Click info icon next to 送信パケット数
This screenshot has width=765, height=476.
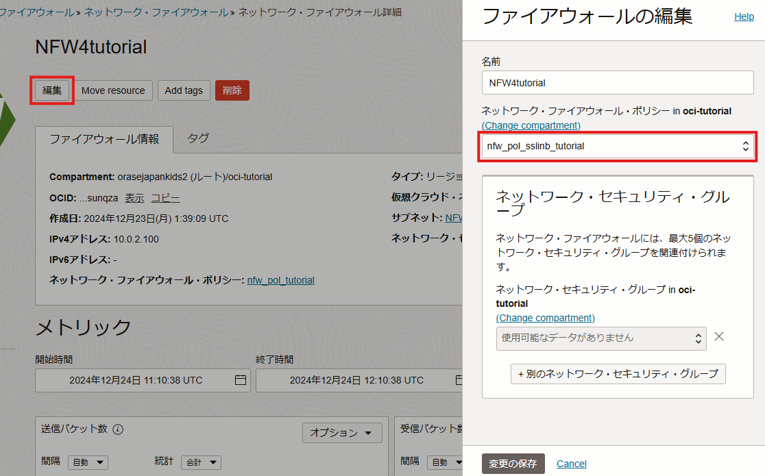(118, 429)
